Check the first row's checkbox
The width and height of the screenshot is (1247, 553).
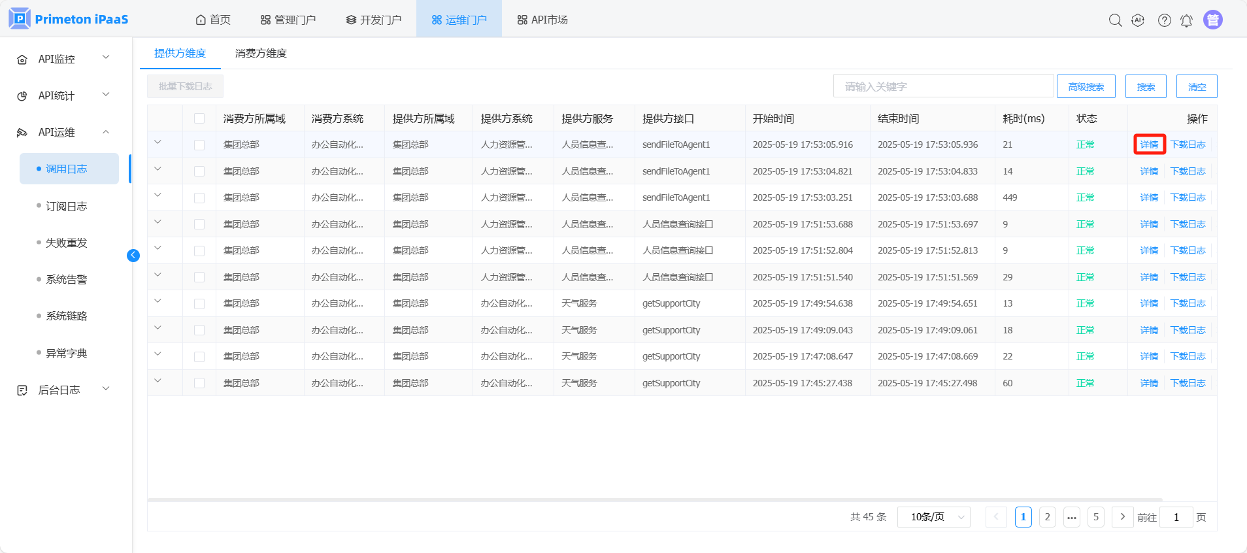[199, 145]
